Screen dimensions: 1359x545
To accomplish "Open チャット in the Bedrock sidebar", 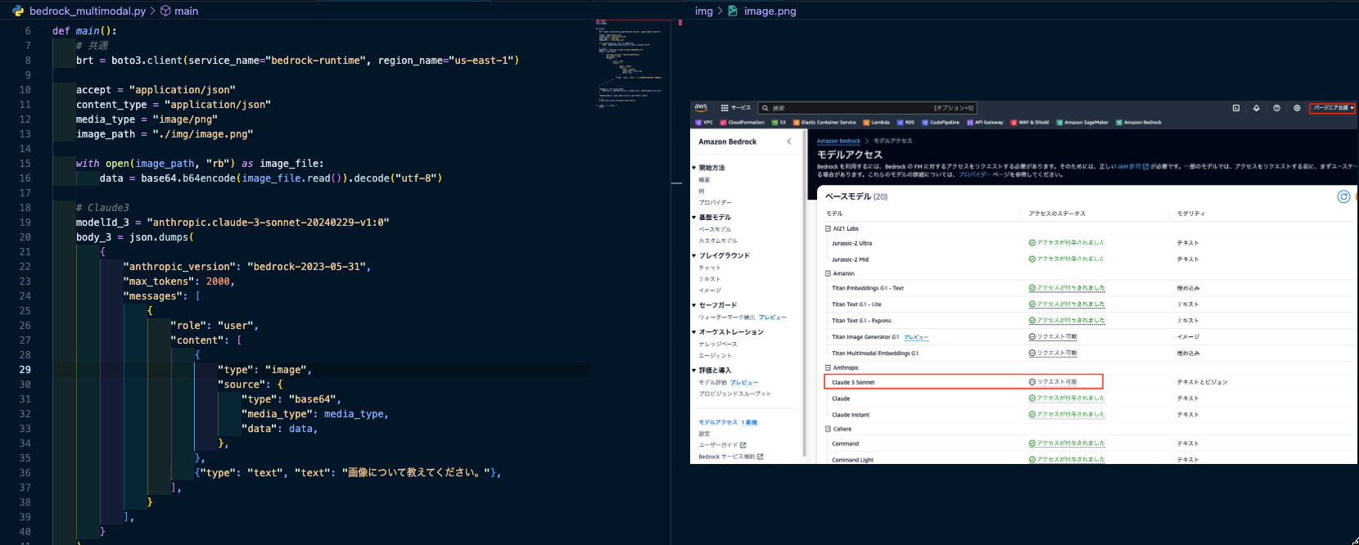I will 710,268.
